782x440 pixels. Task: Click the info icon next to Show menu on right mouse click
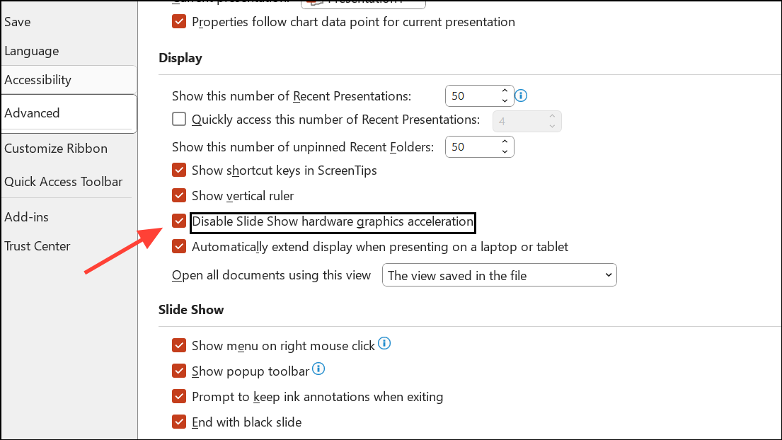click(x=384, y=342)
